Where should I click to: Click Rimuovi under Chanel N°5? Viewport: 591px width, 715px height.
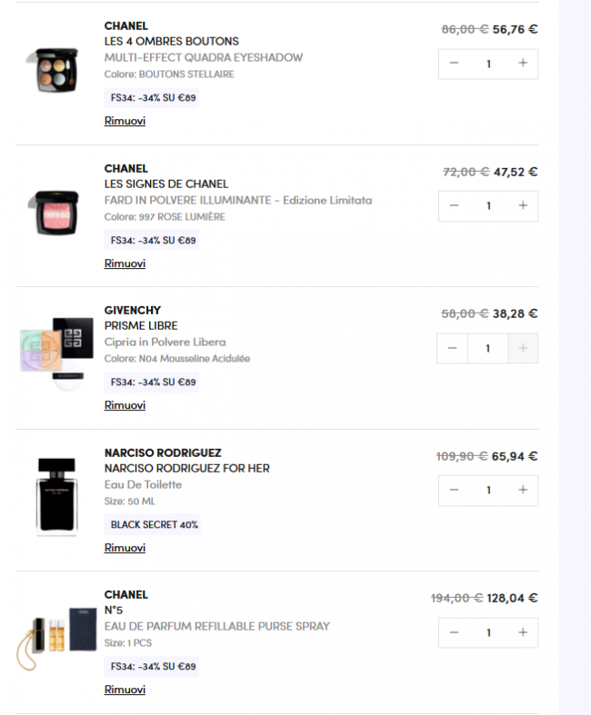point(125,690)
